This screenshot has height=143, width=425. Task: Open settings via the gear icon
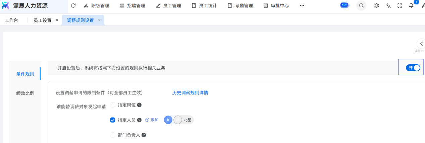(x=377, y=6)
